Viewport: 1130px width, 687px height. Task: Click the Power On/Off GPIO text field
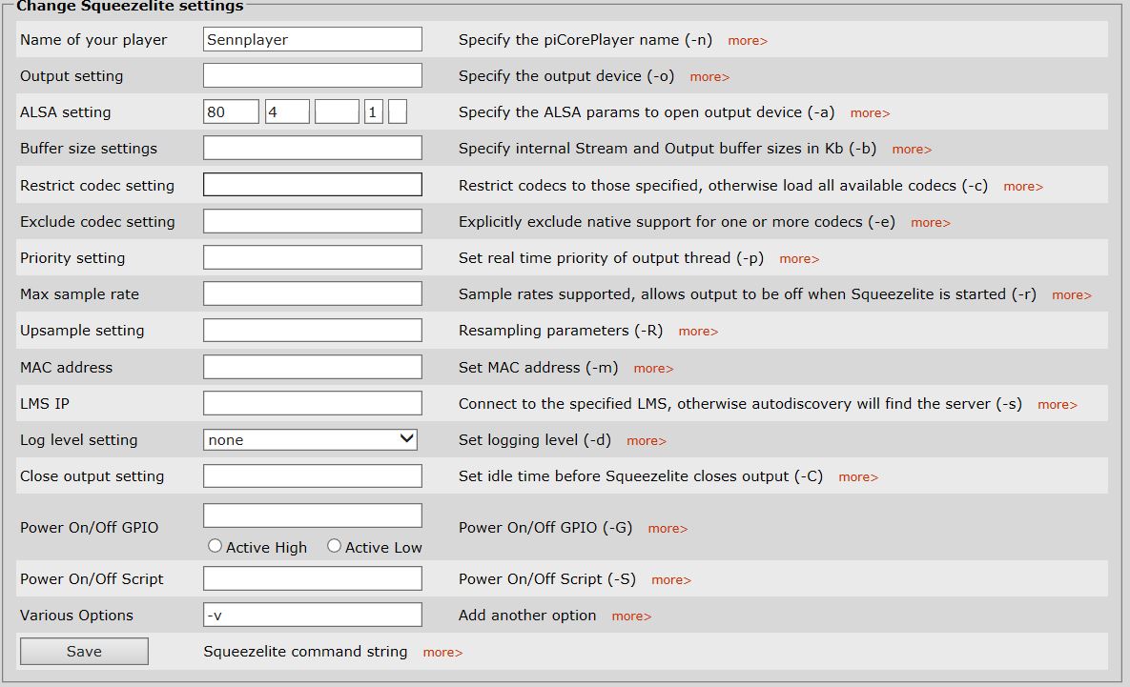point(313,515)
